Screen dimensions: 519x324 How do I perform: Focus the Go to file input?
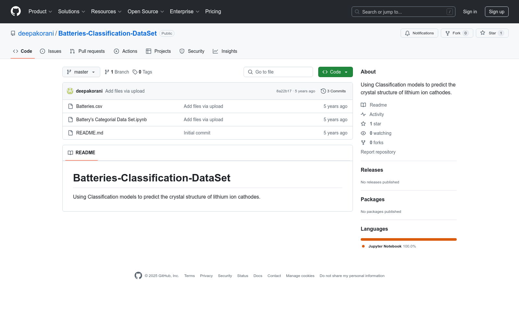[x=278, y=72]
